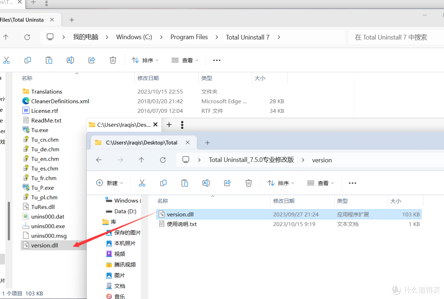This screenshot has width=444, height=299.
Task: Close the C:\Users\Iraqis\Des... outer tab
Action: click(155, 124)
